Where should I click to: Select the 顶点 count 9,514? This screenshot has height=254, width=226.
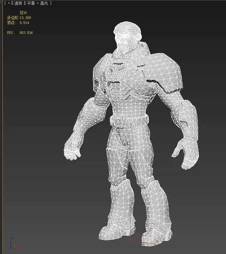click(24, 23)
